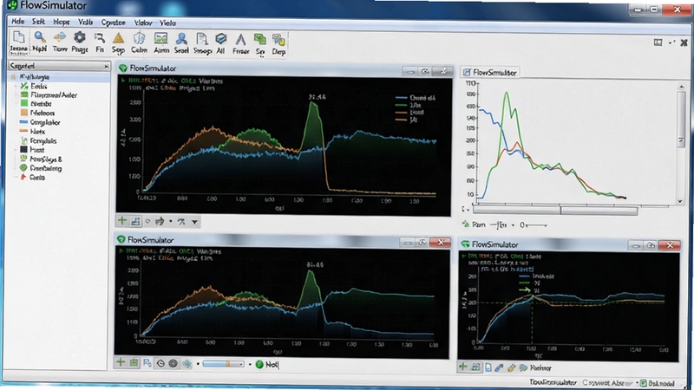Click the green speech bubble icon, bottom-right chart
This screenshot has width=694, height=390.
[x=524, y=367]
